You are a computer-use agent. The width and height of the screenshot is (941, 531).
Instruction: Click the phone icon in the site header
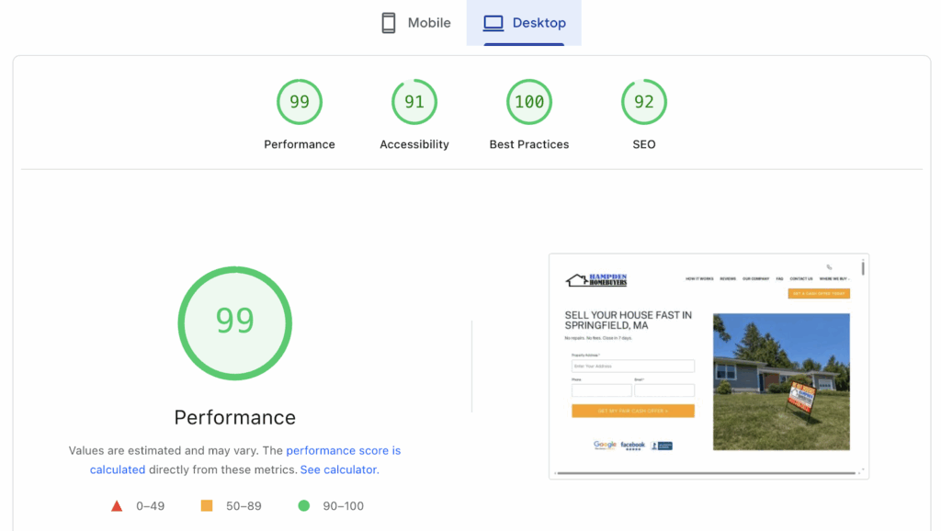[x=829, y=266]
